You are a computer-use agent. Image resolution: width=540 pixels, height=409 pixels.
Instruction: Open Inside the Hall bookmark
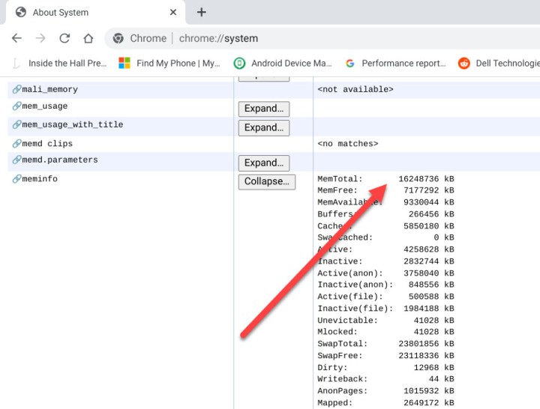60,64
